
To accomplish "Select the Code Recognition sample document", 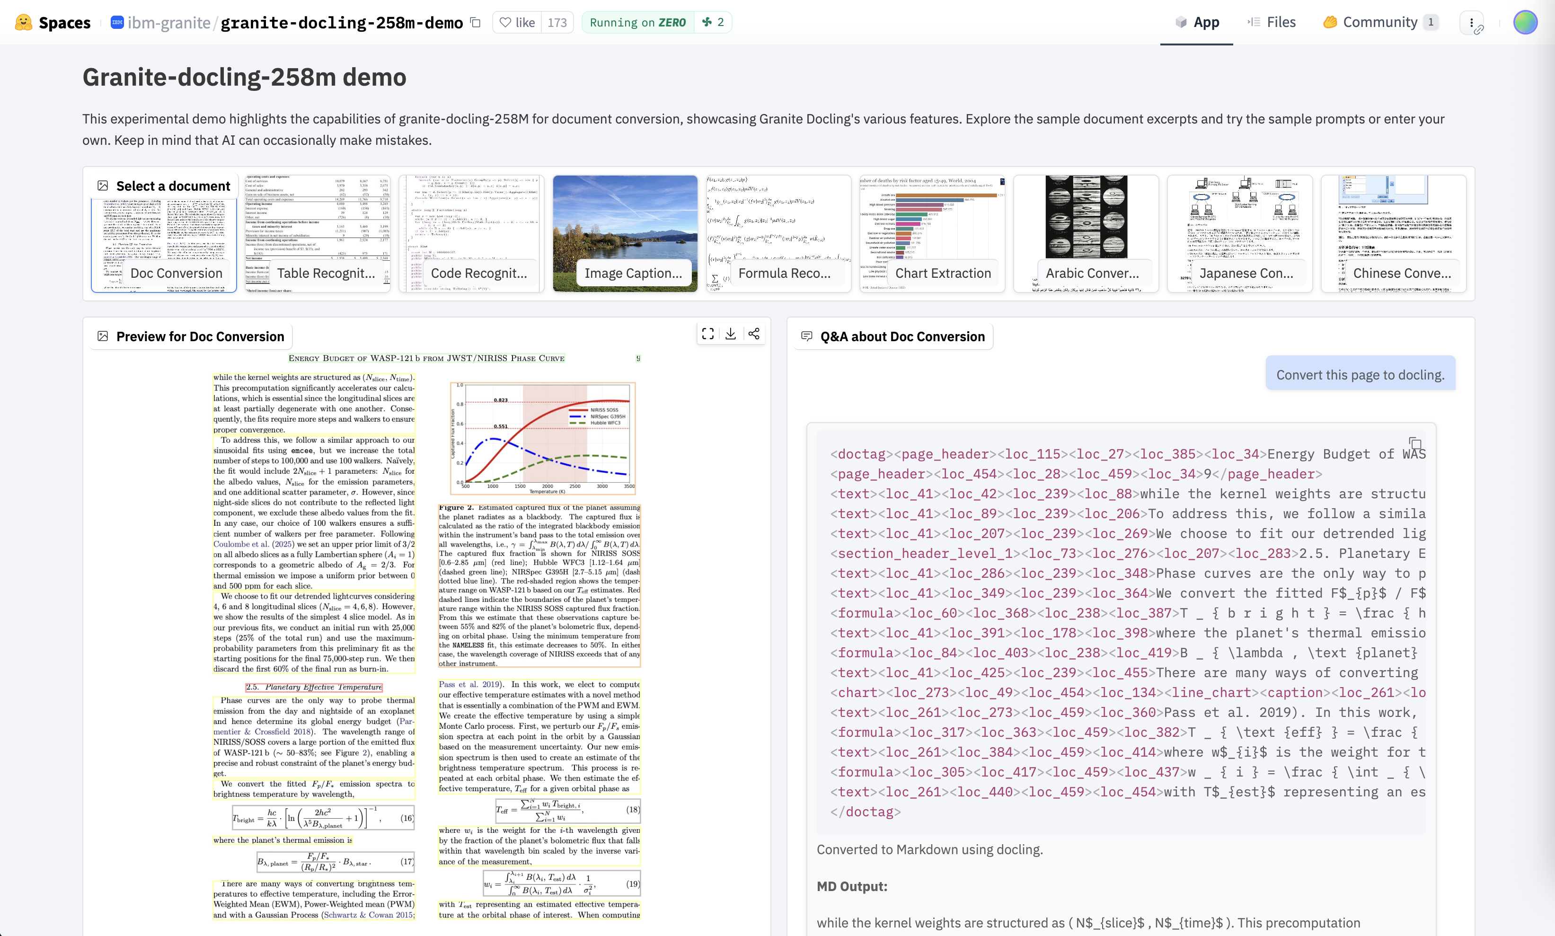I will pos(471,233).
